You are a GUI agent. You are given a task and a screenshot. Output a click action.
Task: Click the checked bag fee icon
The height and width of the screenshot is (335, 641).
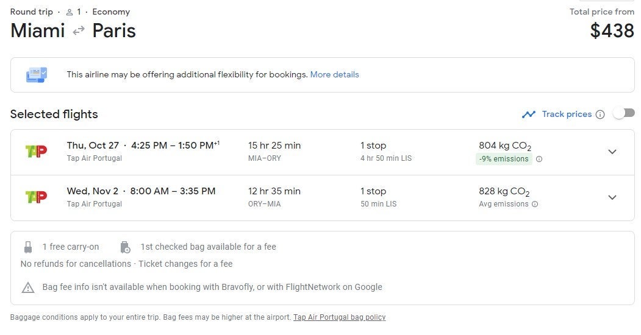(125, 247)
